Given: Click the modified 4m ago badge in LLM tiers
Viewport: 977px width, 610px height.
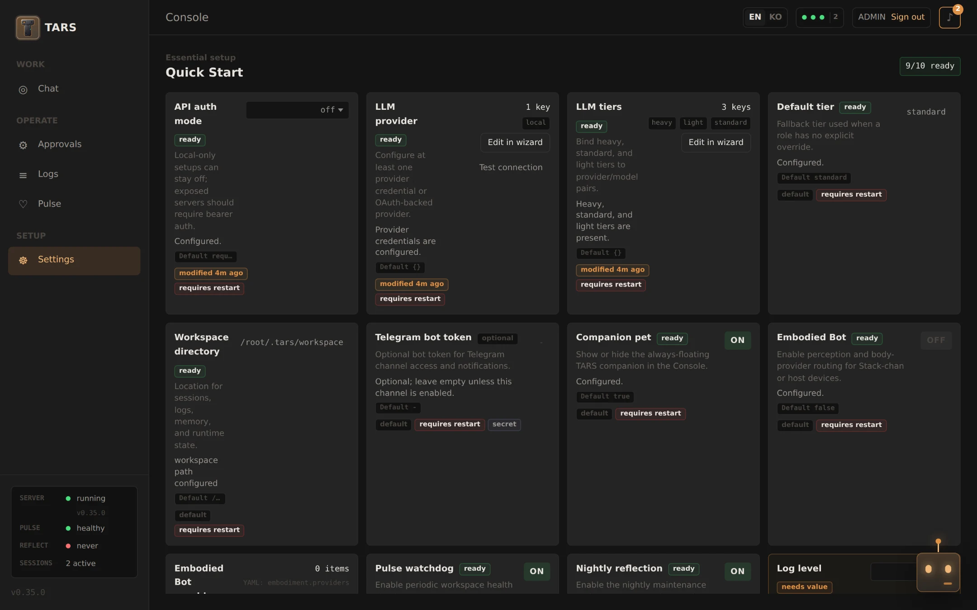Looking at the screenshot, I should (612, 270).
